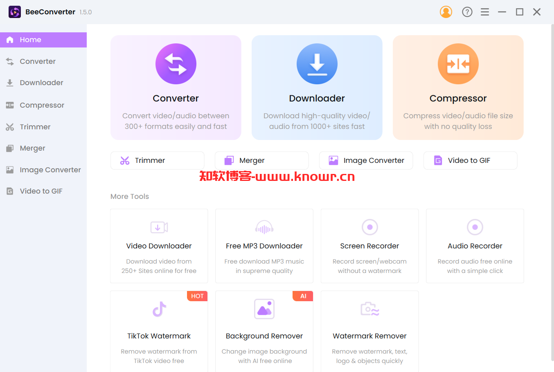Open Image Converter from the sidebar

[43, 170]
